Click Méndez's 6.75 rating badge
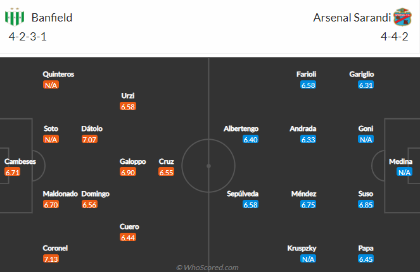 308,204
